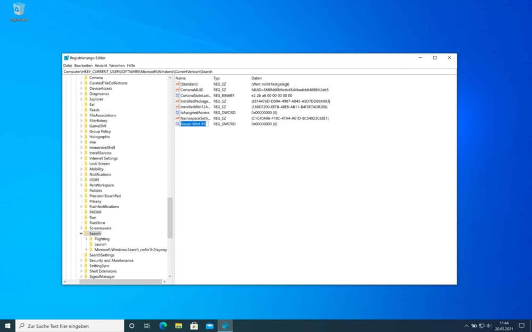Open the Mail app from the taskbar
Viewport: 532px width, 332px height.
[210, 326]
